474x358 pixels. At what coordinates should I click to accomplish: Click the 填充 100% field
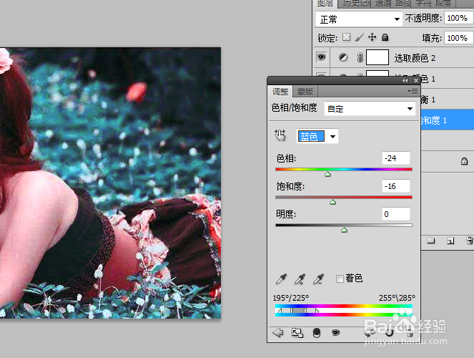point(459,38)
